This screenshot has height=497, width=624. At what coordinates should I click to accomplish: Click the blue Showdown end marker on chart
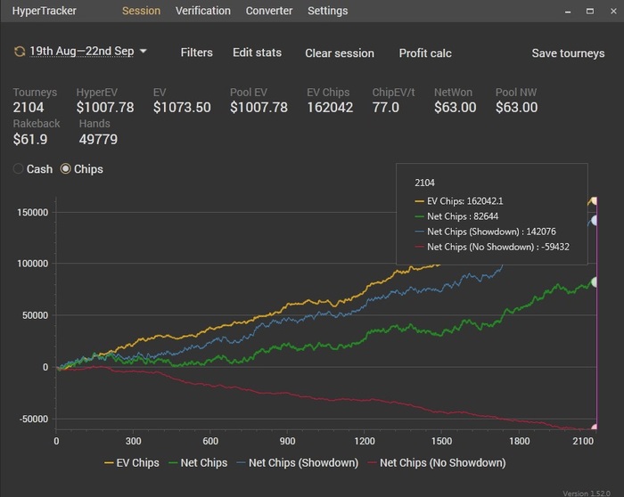[x=595, y=220]
